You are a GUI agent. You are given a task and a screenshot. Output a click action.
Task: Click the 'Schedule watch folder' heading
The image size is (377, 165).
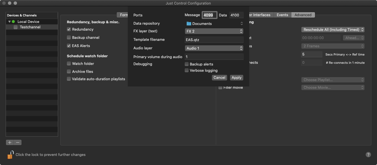87,56
